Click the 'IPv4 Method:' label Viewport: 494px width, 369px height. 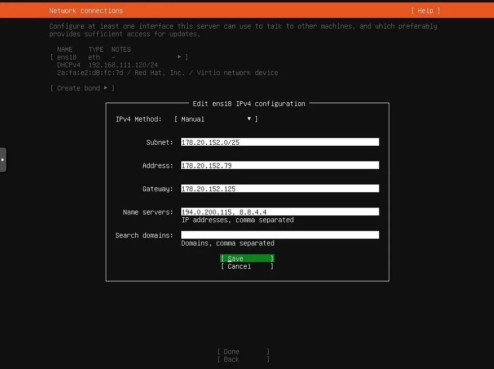click(x=138, y=119)
